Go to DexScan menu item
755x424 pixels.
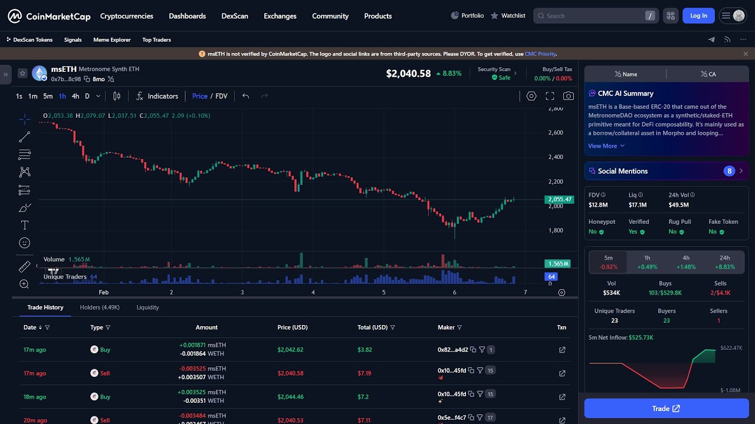[235, 16]
